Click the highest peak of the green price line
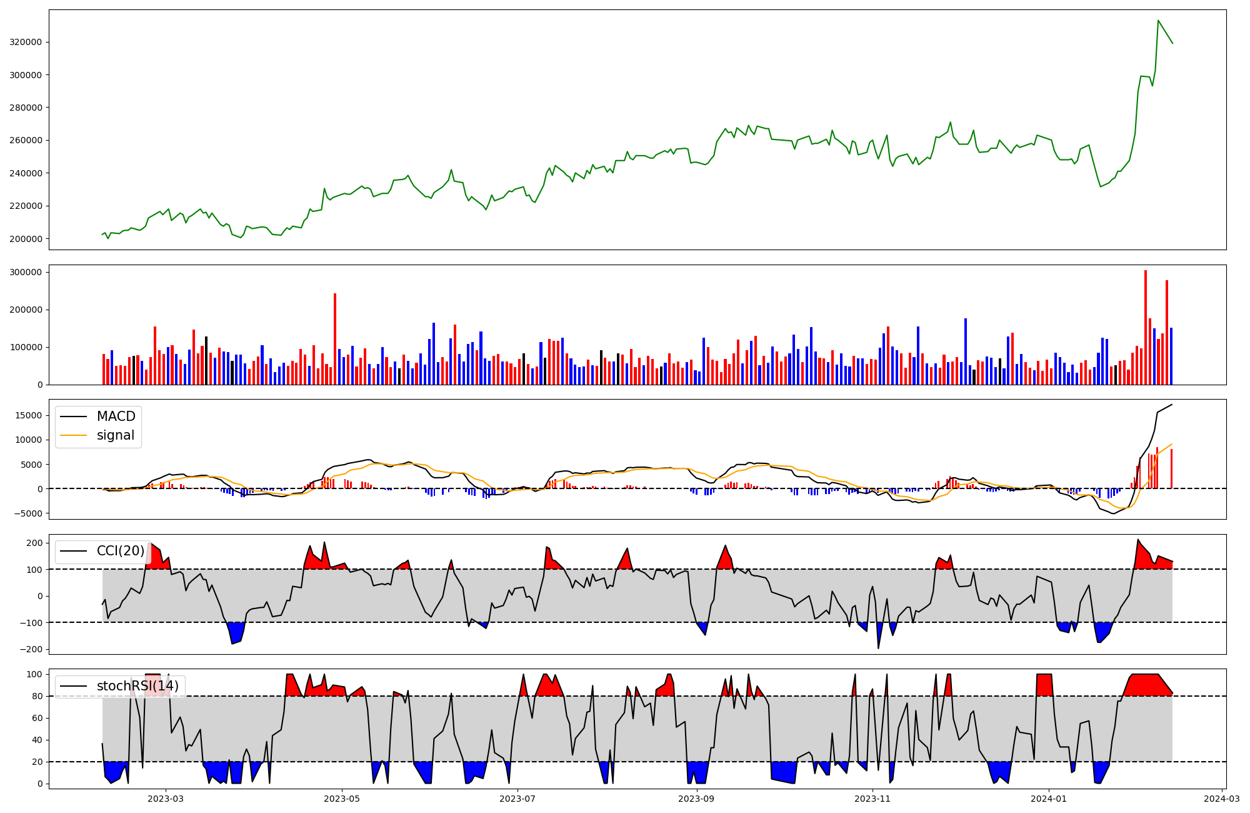Image resolution: width=1250 pixels, height=813 pixels. pyautogui.click(x=1158, y=21)
